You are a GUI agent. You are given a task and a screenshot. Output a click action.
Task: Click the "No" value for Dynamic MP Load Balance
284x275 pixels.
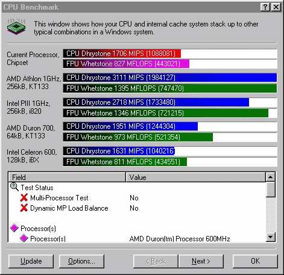[134, 208]
